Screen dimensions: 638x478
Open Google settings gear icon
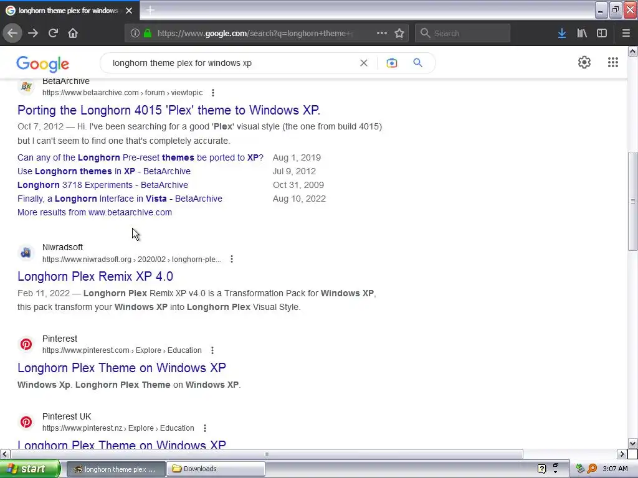point(584,62)
